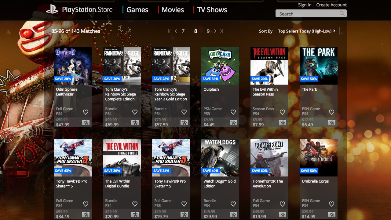Add Rainbow Six Siege Year 2 Gold to cart

pyautogui.click(x=184, y=123)
